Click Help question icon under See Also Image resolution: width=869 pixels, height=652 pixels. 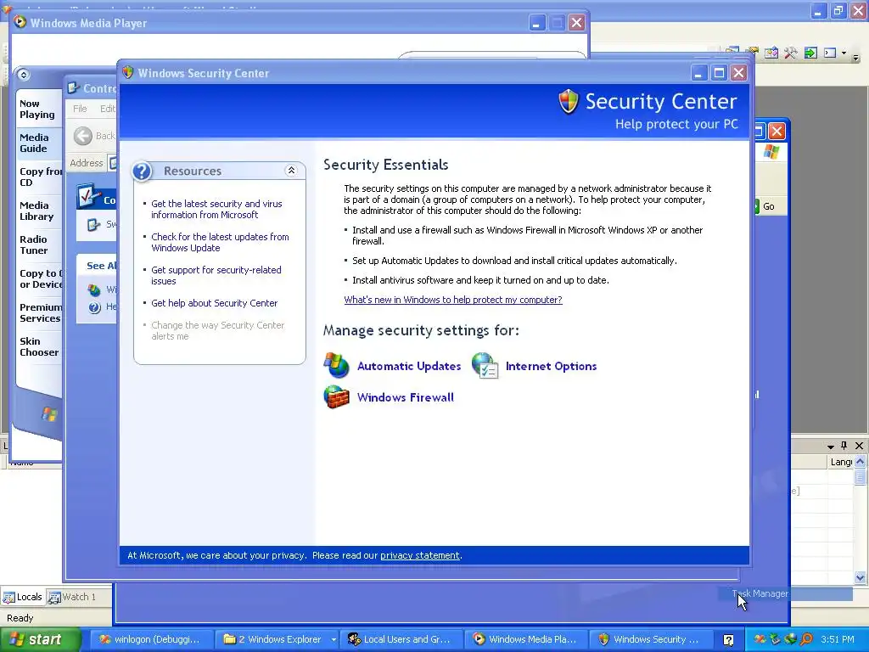pos(94,307)
